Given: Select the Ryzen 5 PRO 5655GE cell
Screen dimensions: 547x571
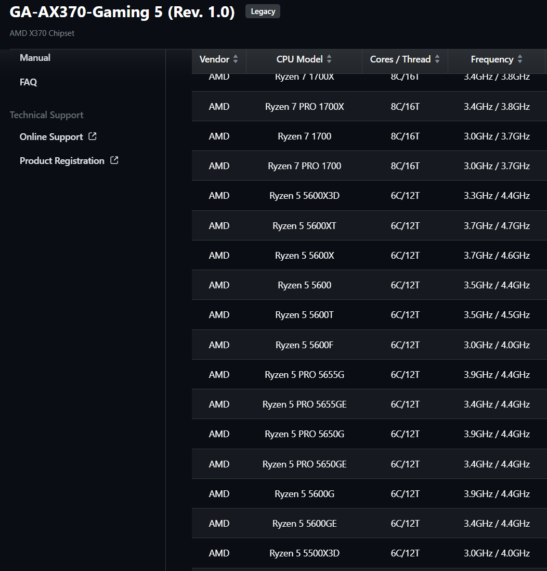Looking at the screenshot, I should [304, 404].
